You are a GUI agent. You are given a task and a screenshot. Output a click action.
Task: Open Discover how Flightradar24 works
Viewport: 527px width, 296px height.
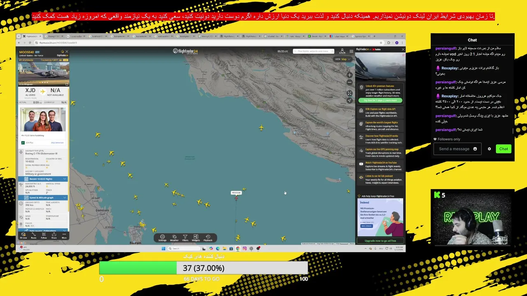pos(380,139)
